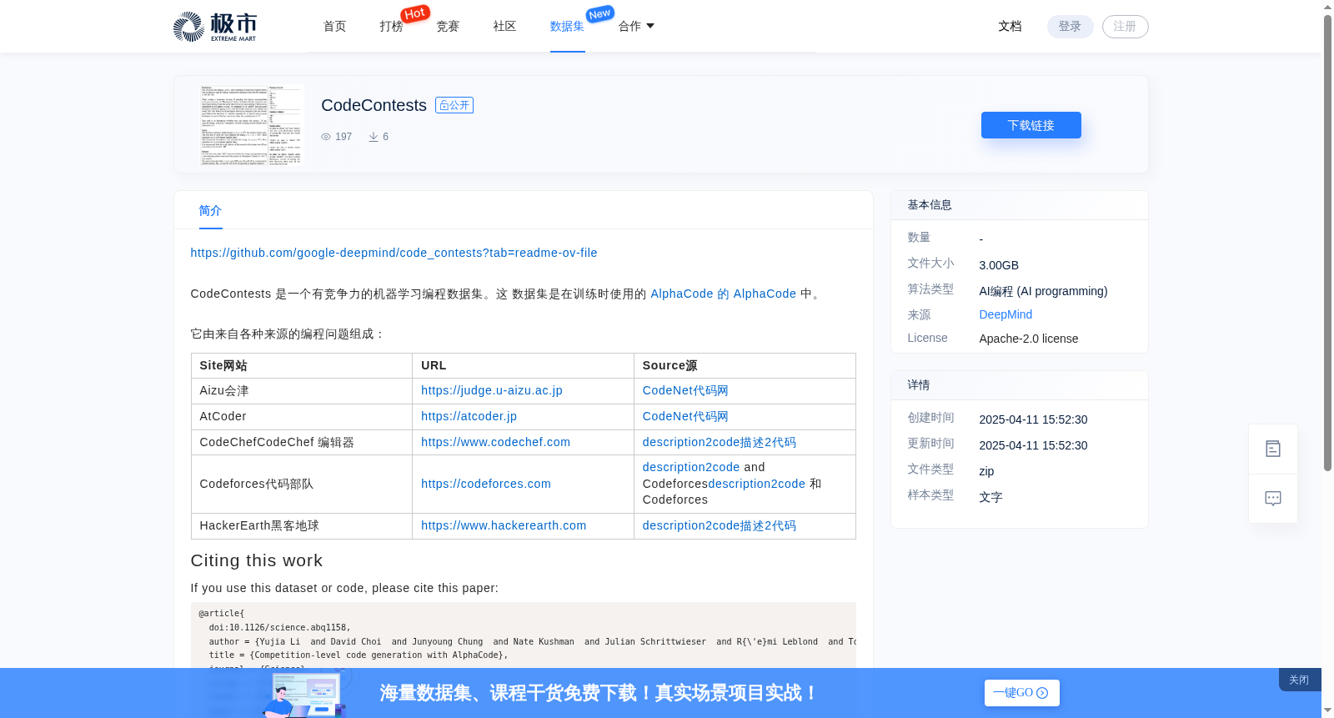This screenshot has height=718, width=1334.
Task: Close the banner with 关闭
Action: 1299,680
